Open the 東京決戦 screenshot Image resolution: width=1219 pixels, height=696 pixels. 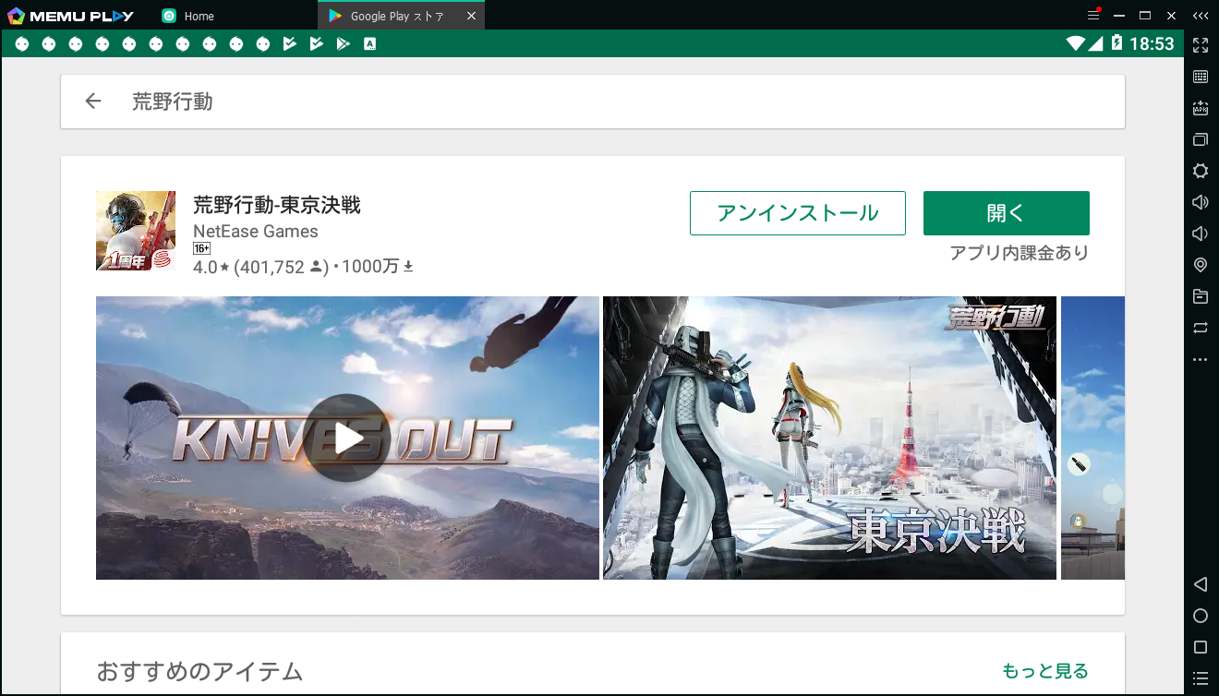(x=829, y=438)
